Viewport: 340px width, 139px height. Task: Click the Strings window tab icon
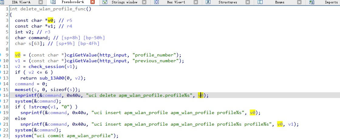[105, 2]
